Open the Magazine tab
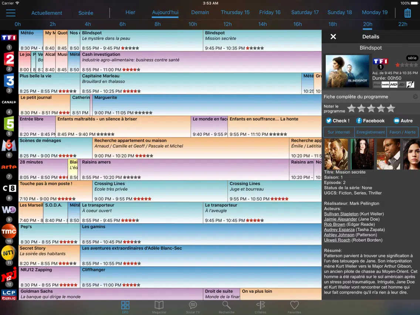The width and height of the screenshot is (420, 315). click(x=159, y=307)
